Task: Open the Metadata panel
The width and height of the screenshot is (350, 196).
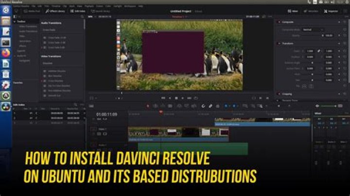Action: pos(311,11)
